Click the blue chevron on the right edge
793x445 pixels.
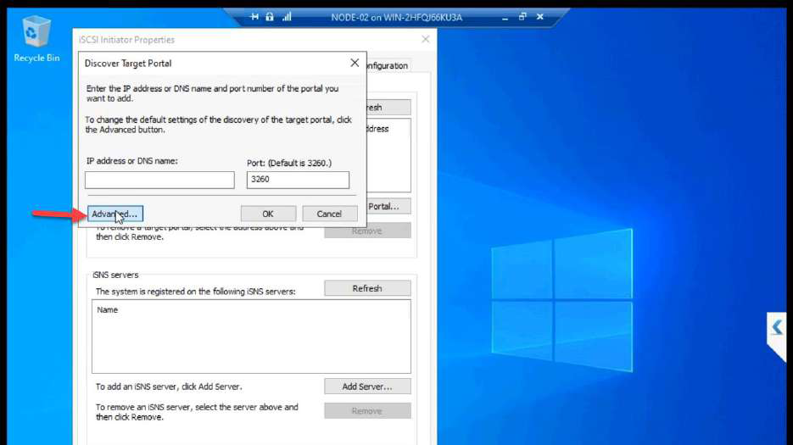pyautogui.click(x=778, y=328)
